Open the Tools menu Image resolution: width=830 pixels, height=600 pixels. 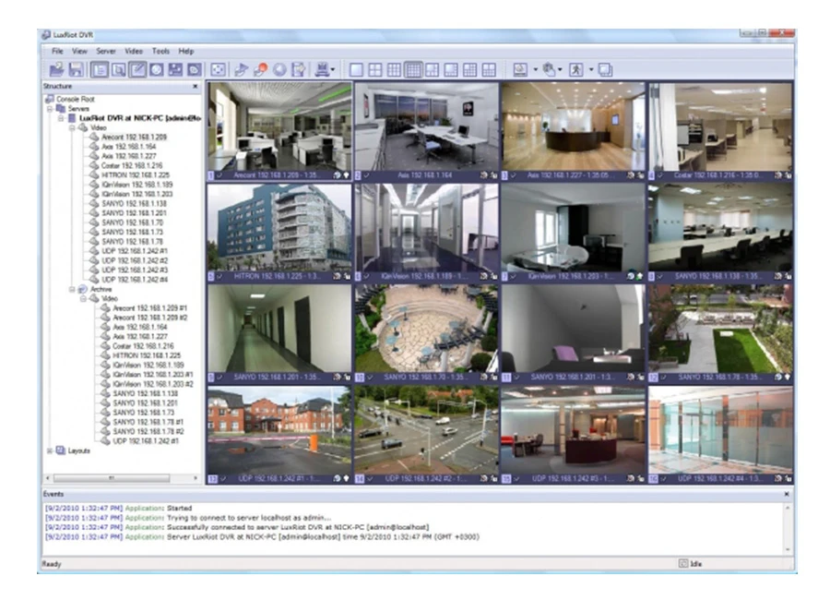tap(160, 52)
